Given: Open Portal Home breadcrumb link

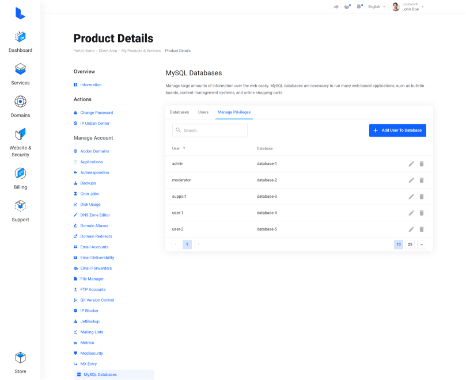Looking at the screenshot, I should point(84,51).
